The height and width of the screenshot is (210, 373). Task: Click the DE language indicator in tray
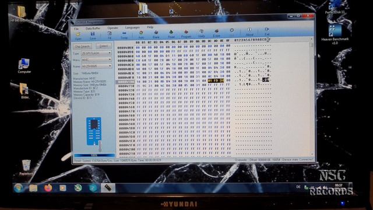point(298,187)
